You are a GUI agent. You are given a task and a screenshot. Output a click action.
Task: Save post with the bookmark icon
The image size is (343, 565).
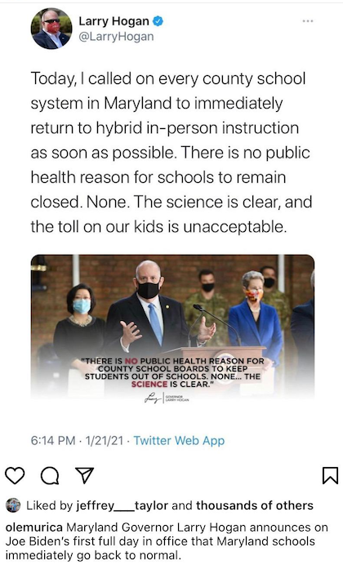tap(330, 475)
